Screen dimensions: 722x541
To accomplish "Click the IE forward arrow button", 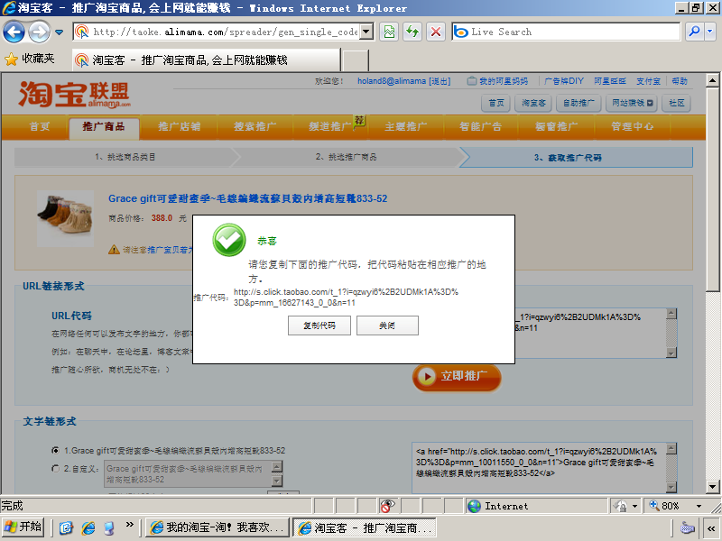I will [x=39, y=32].
